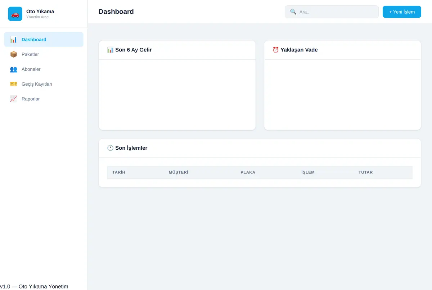This screenshot has width=432, height=290.
Task: Click the chart icon beside Son 6 Ay Gelir
Action: click(x=110, y=50)
